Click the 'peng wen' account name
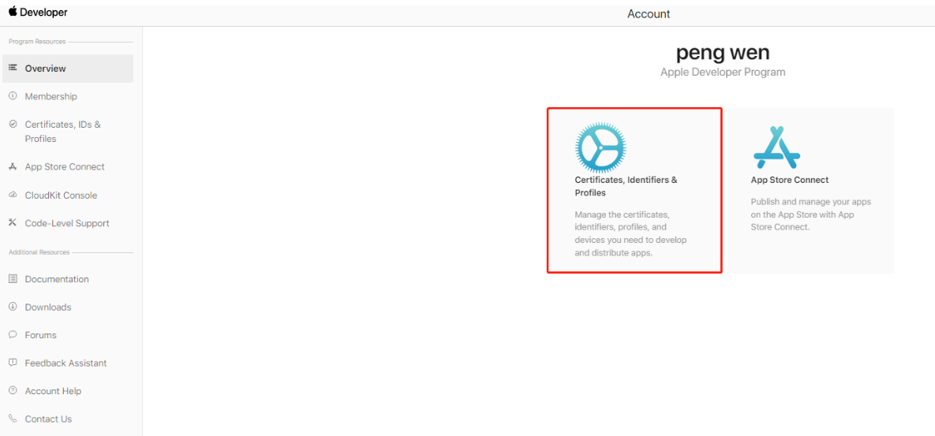935x436 pixels. click(723, 53)
